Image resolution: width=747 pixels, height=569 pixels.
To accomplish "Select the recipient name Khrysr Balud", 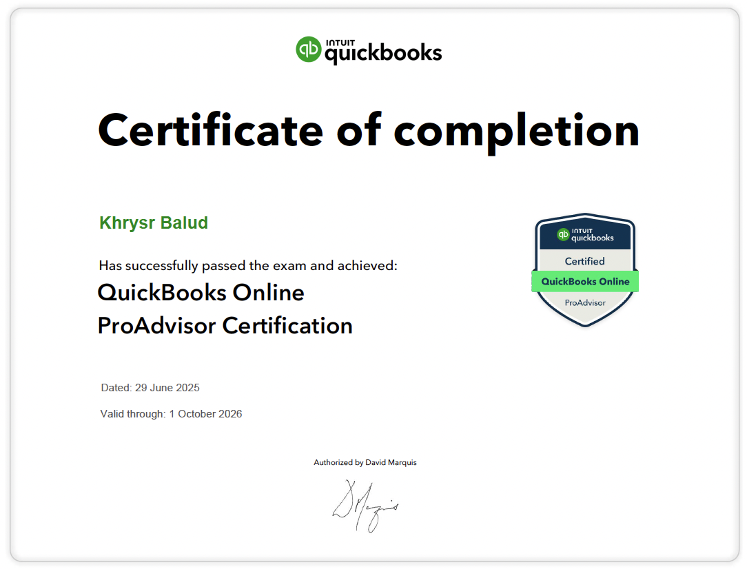I will (153, 223).
